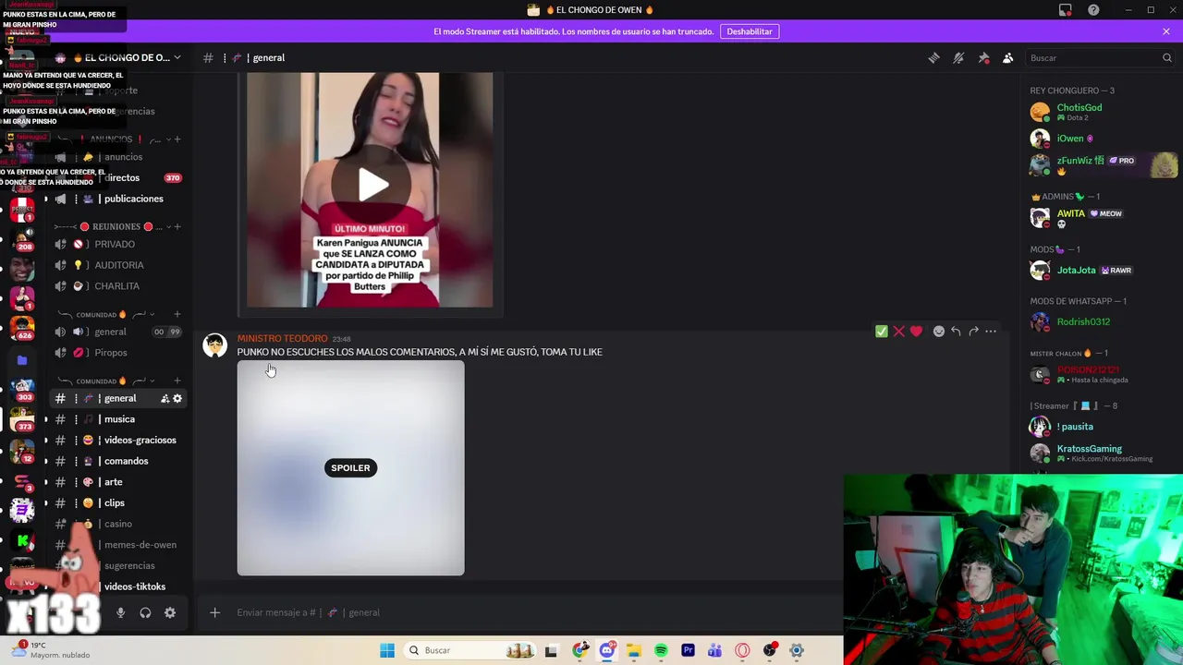Image resolution: width=1183 pixels, height=665 pixels.
Task: Toggle the microphone mute
Action: click(x=120, y=612)
